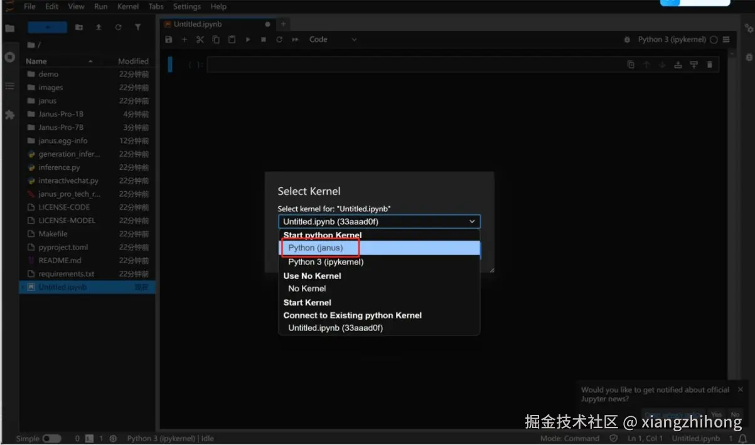Viewport: 755px width, 445px height.
Task: Open the demo folder
Action: click(x=87, y=74)
